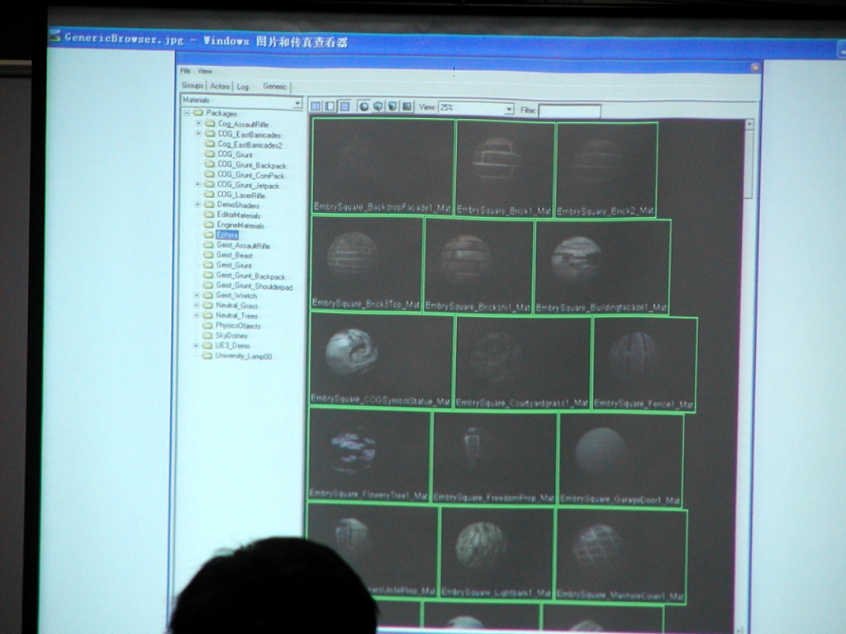Screen dimensions: 846x634
Task: Expand the Neutral_Grass package node
Action: [x=197, y=305]
